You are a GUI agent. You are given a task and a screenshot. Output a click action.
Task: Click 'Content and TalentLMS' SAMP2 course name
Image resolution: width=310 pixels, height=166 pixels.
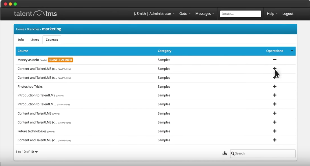pos(34,113)
